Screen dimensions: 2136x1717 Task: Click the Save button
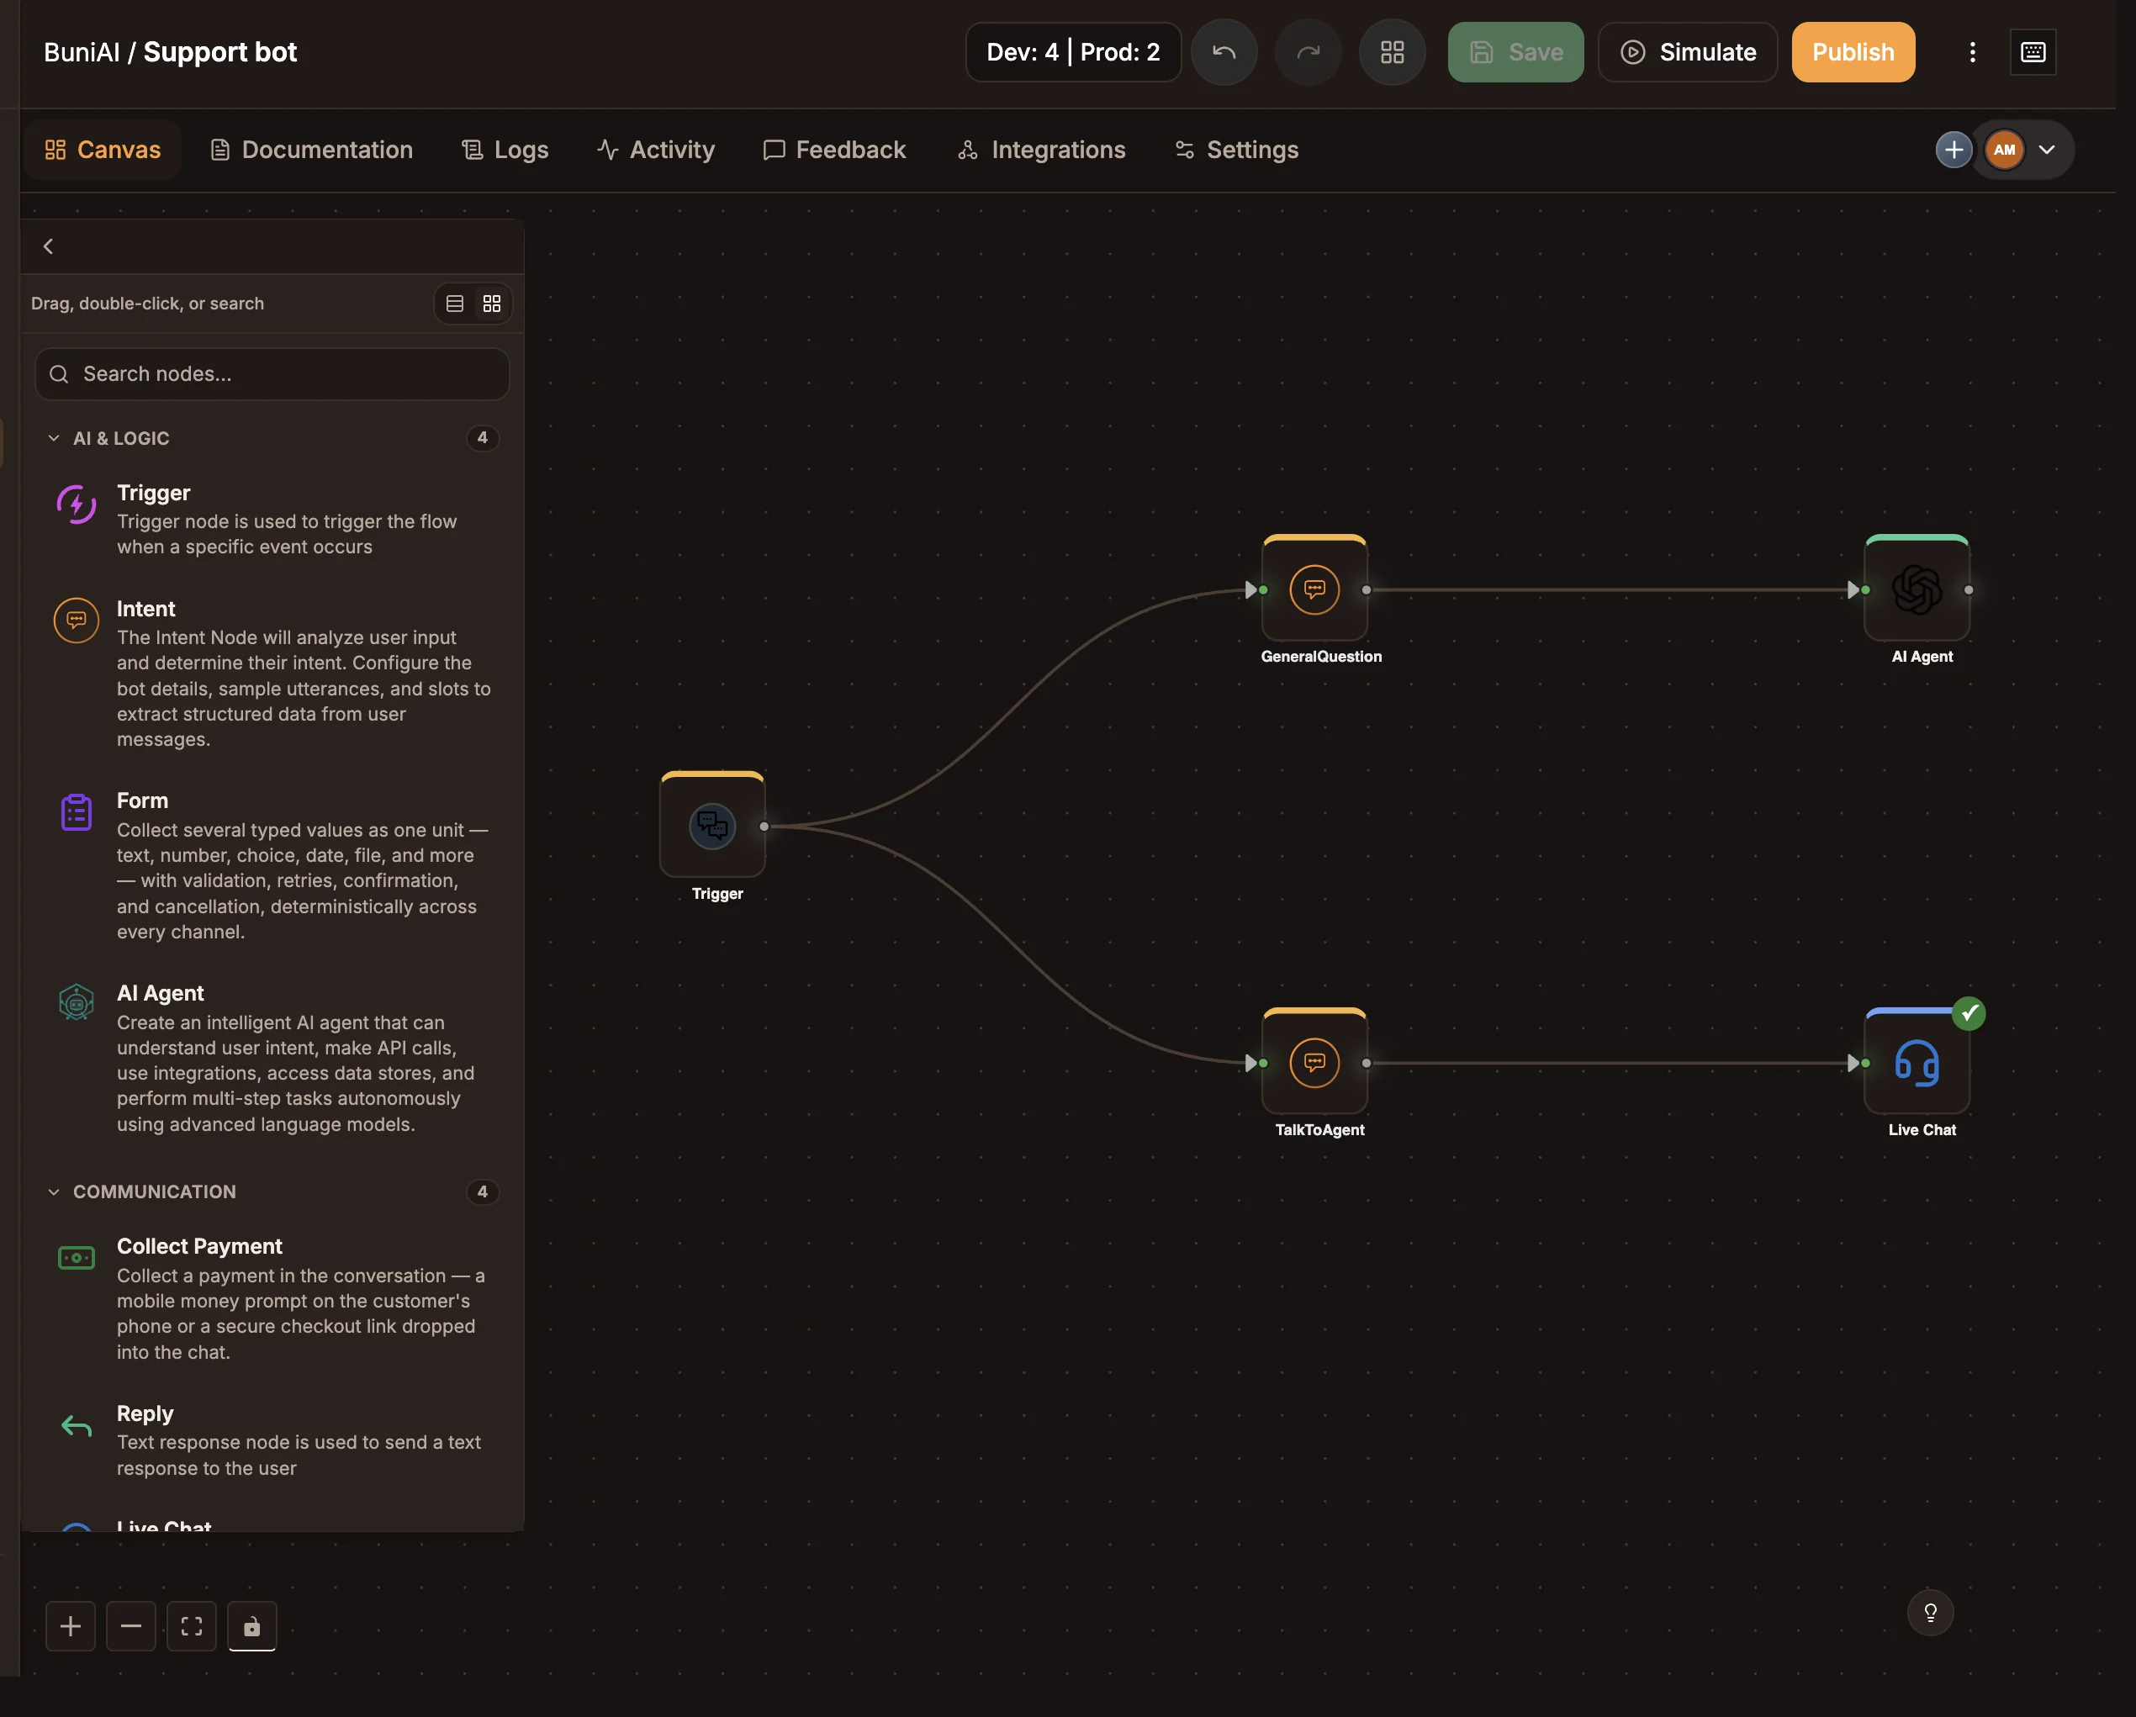[1515, 52]
